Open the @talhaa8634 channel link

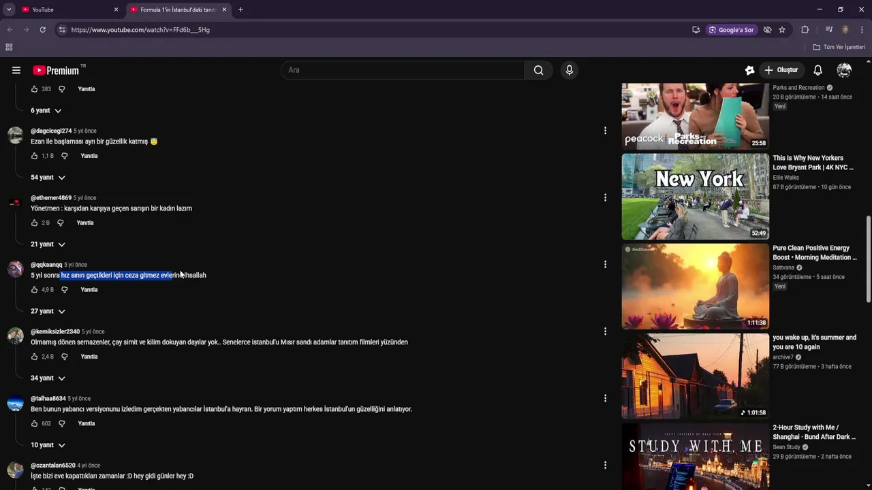pos(48,398)
